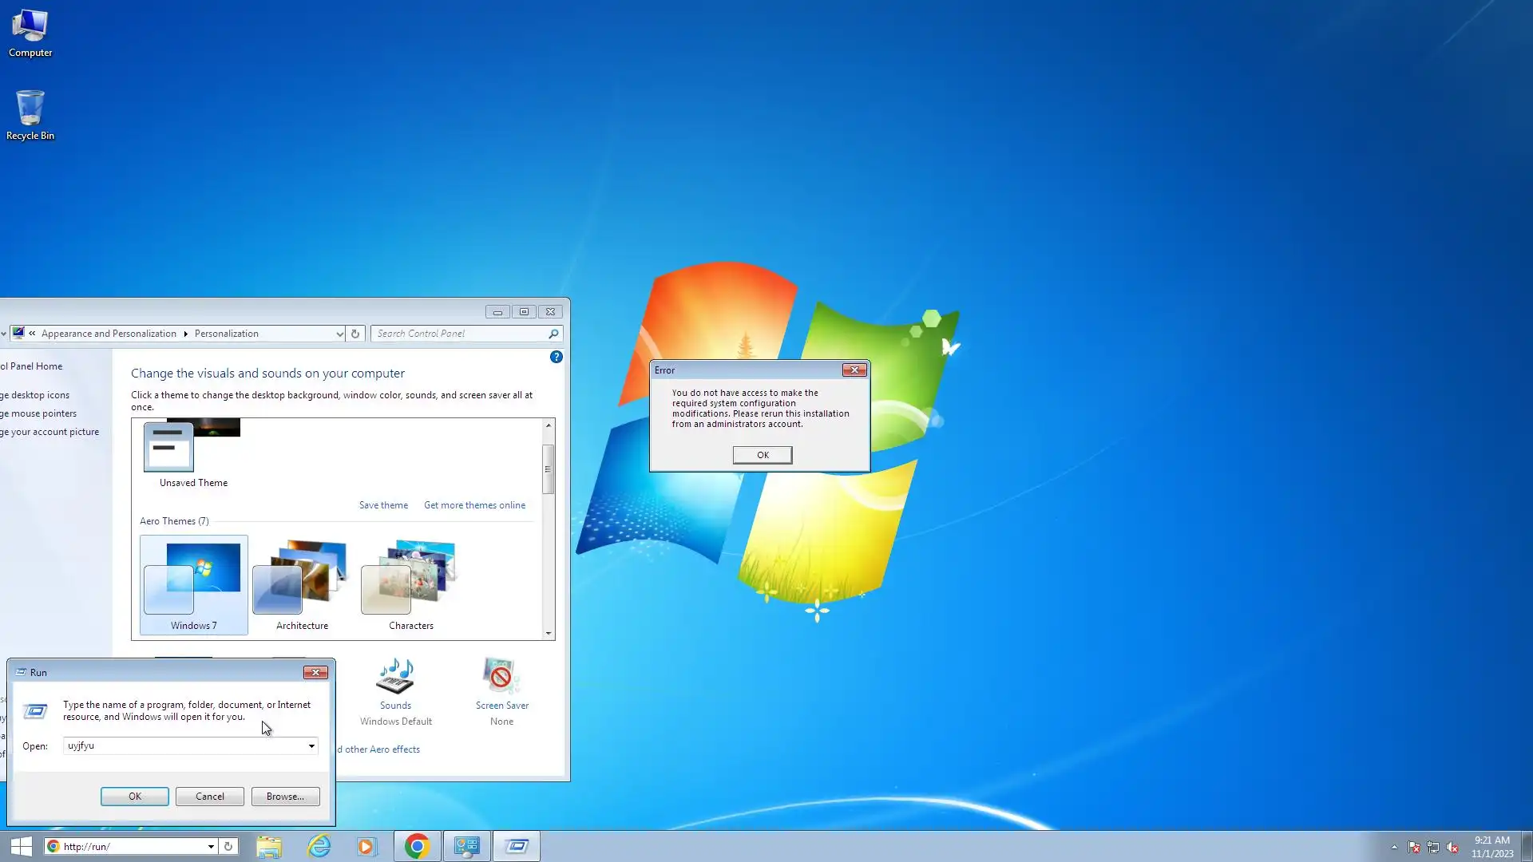
Task: Open the Screen Saver settings icon
Action: (501, 678)
